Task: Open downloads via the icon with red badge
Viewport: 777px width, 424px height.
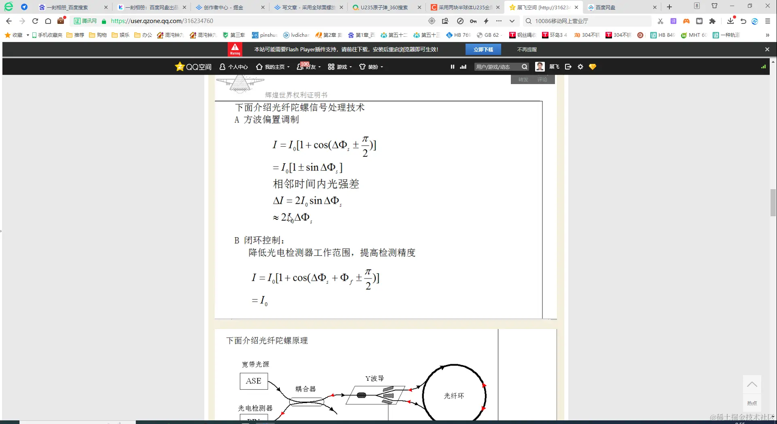Action: (730, 21)
